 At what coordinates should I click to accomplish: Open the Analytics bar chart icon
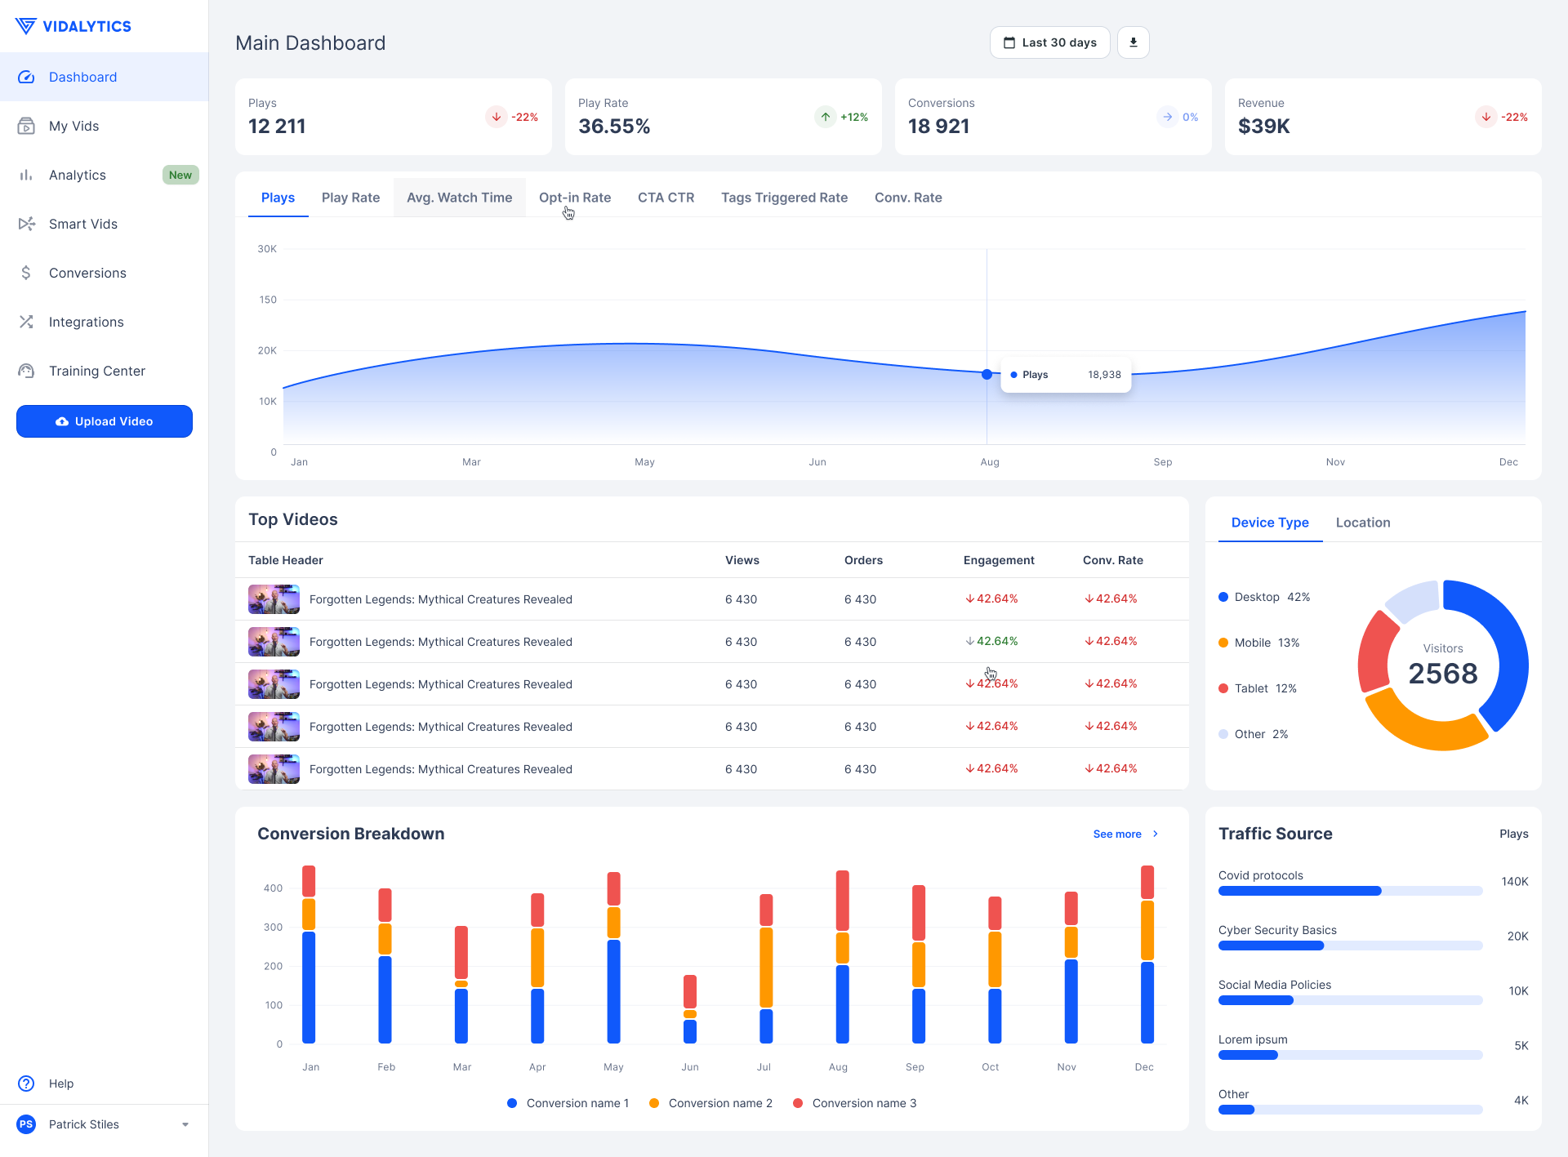point(26,175)
